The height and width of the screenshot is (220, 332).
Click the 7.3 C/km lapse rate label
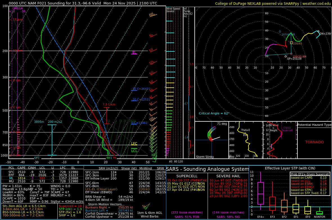(x=109, y=104)
